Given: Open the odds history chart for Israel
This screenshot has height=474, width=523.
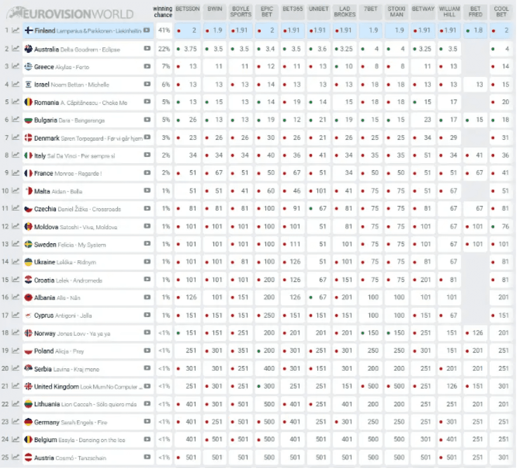Looking at the screenshot, I should click(15, 84).
